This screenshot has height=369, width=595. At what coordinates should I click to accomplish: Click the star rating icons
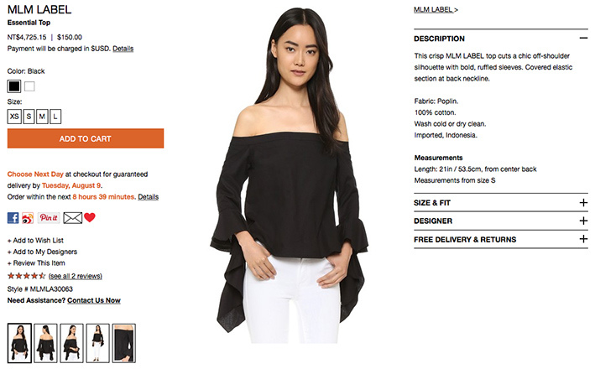(x=26, y=276)
